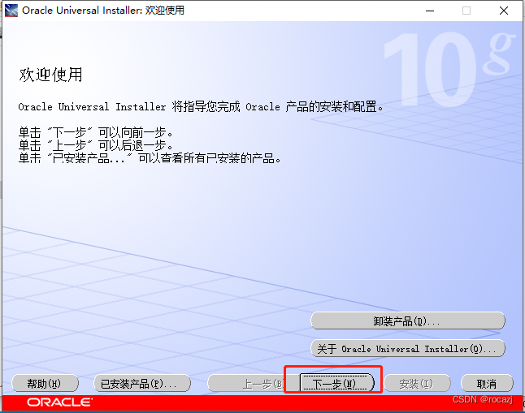Click the sentence starting 'Oracle Universal Installer 将指导'

point(201,106)
